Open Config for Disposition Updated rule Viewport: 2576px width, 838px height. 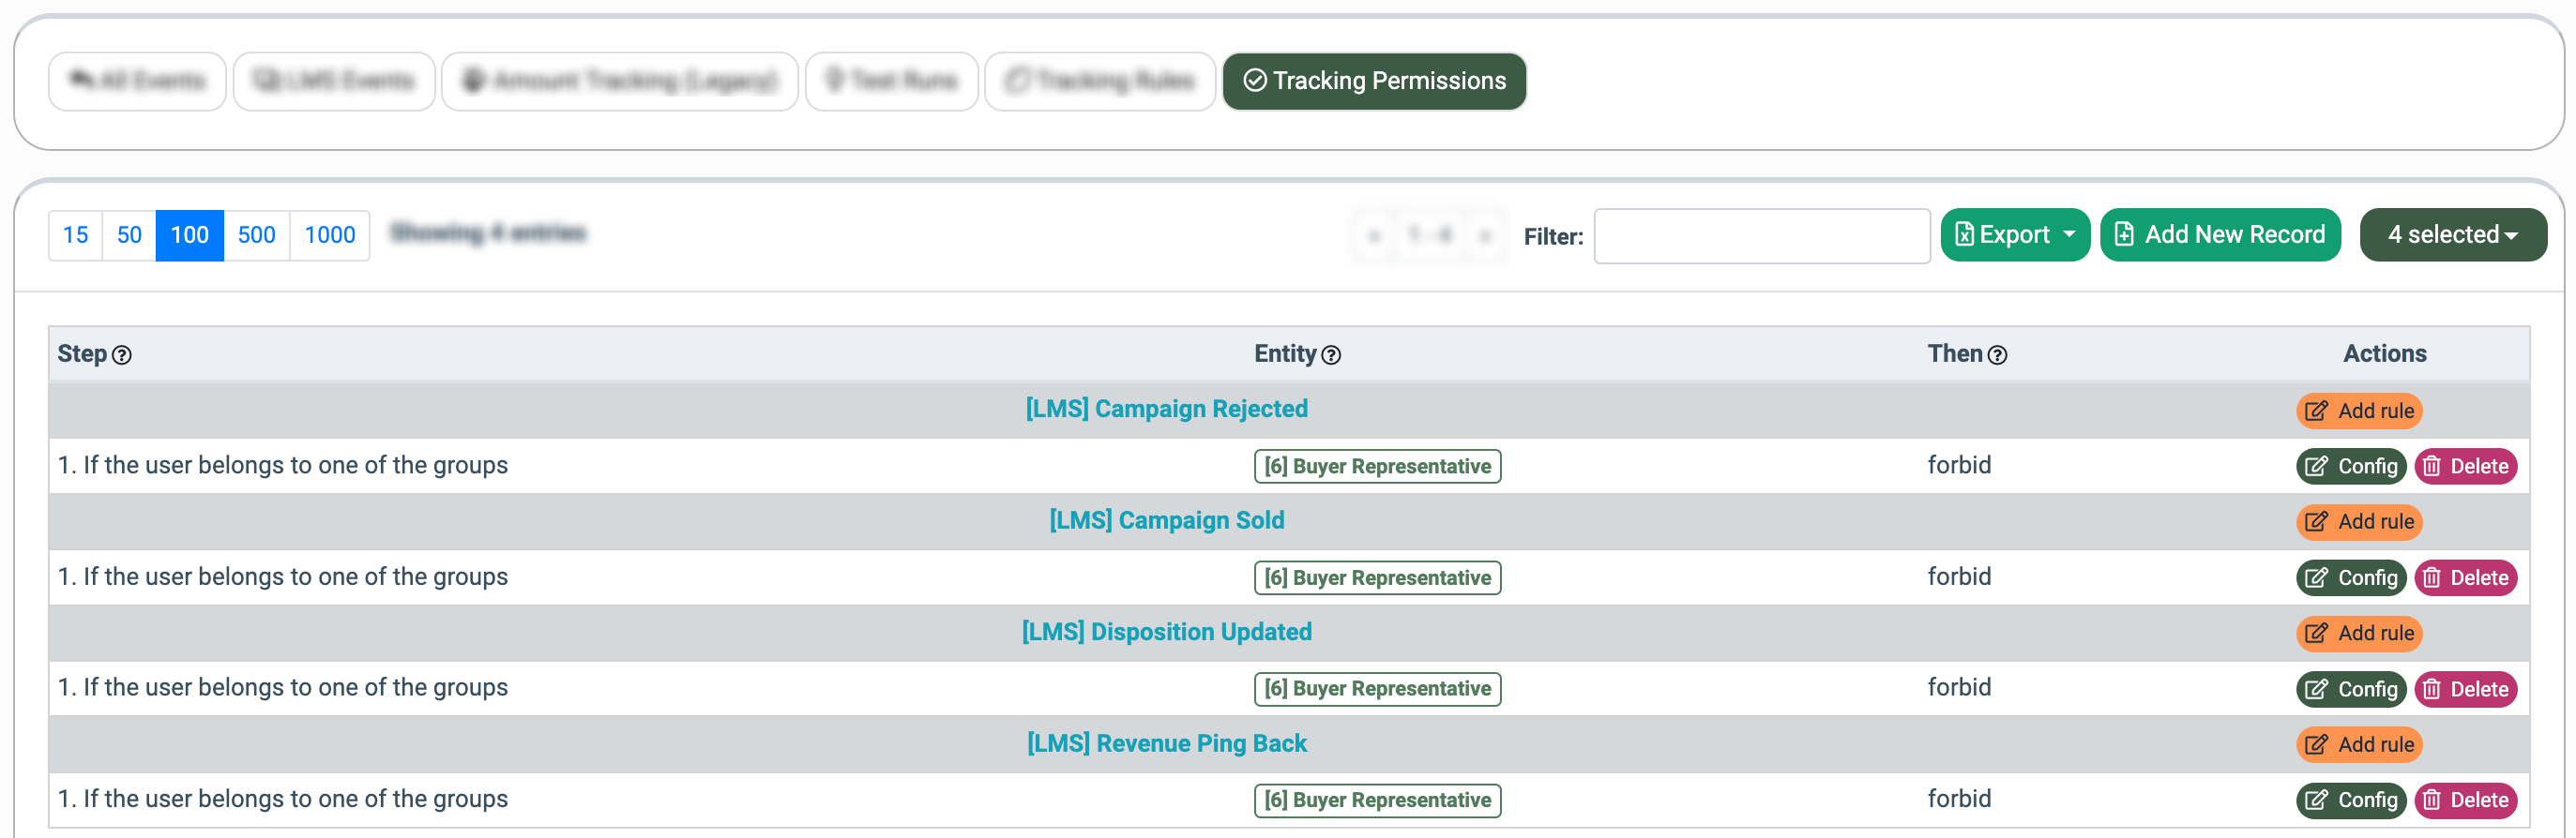(2351, 689)
